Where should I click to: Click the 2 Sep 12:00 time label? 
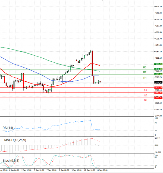click(x=26, y=170)
